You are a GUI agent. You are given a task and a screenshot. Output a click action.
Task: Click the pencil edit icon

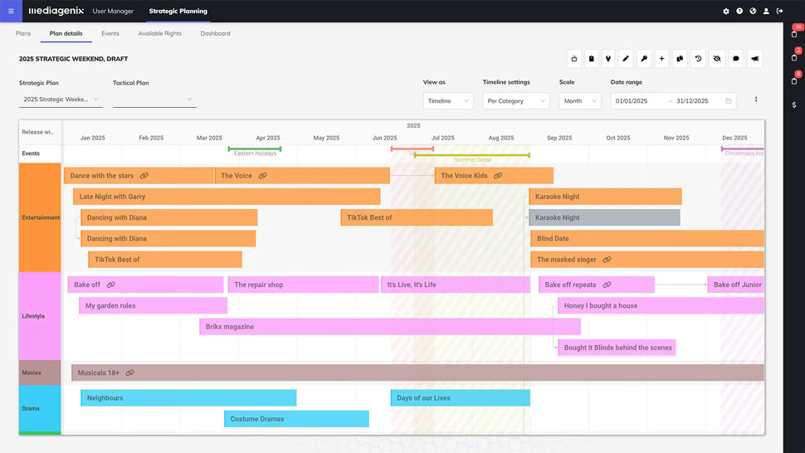pos(626,59)
